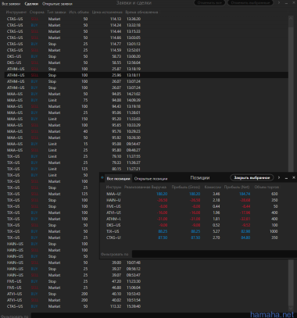Sort trades by Цена исполнения column
Image resolution: width=297 pixels, height=318 pixels.
point(107,13)
